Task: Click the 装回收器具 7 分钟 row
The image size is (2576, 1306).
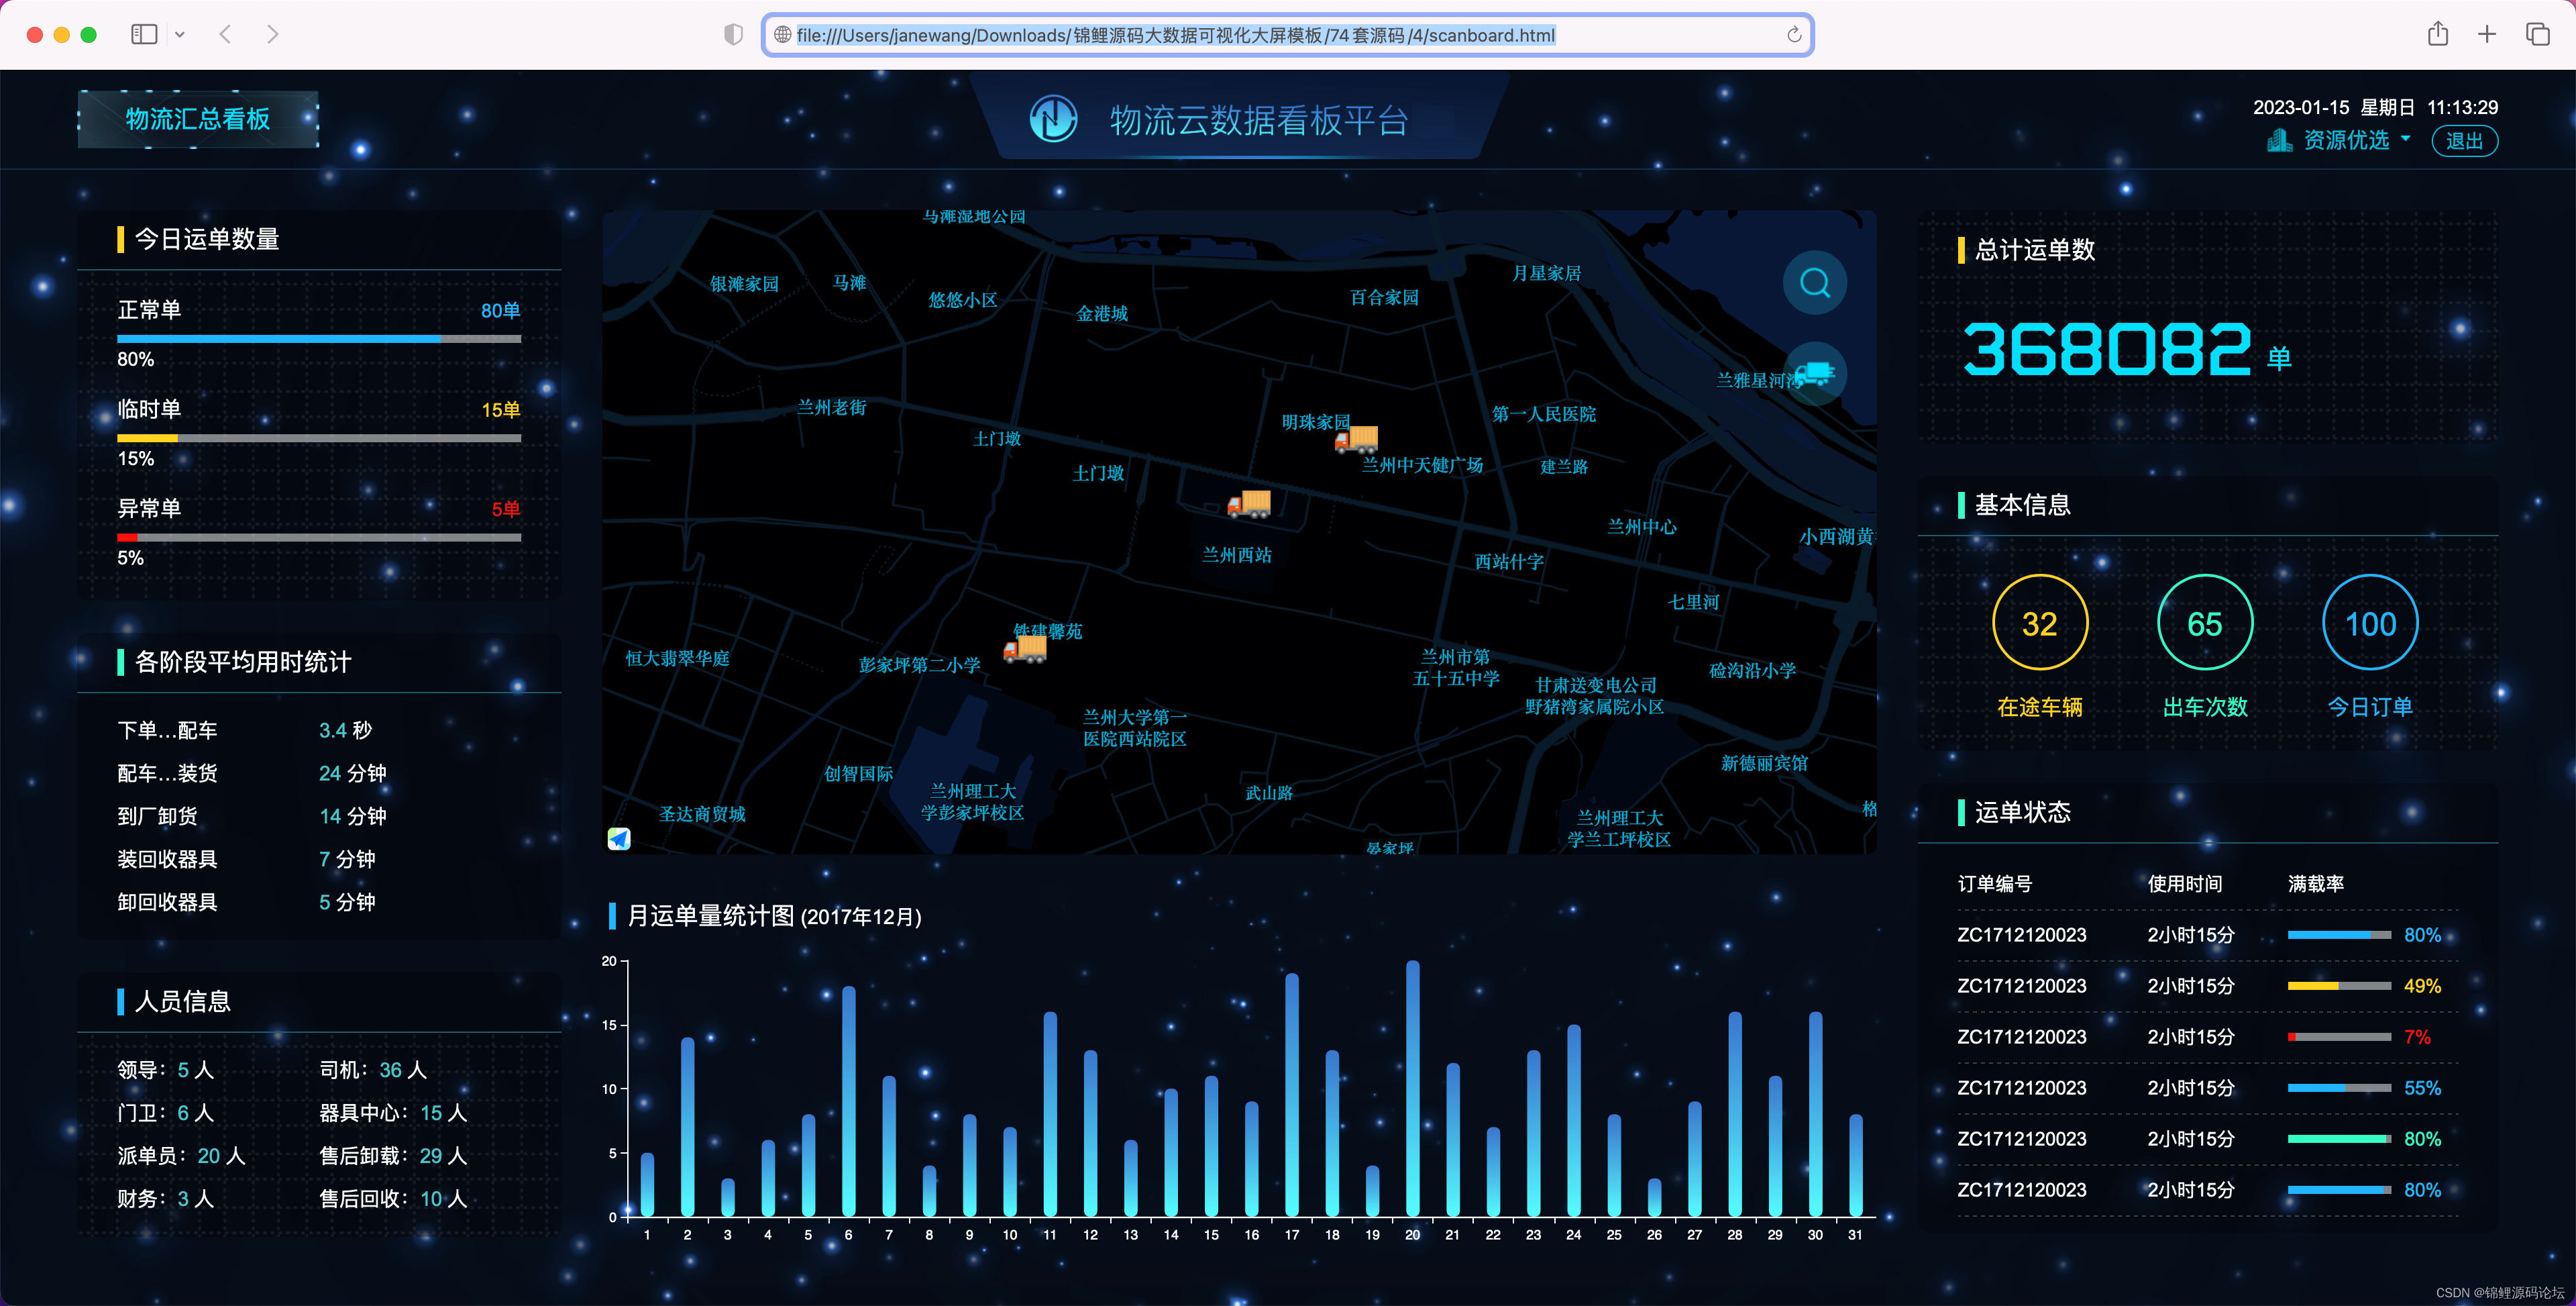Action: (319, 860)
